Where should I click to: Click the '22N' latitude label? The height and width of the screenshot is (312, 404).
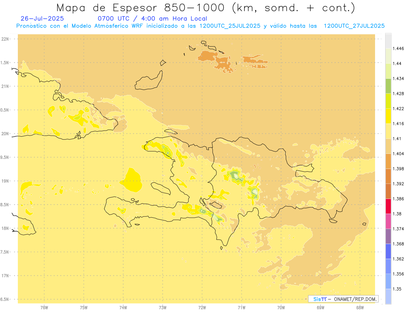pos(5,39)
